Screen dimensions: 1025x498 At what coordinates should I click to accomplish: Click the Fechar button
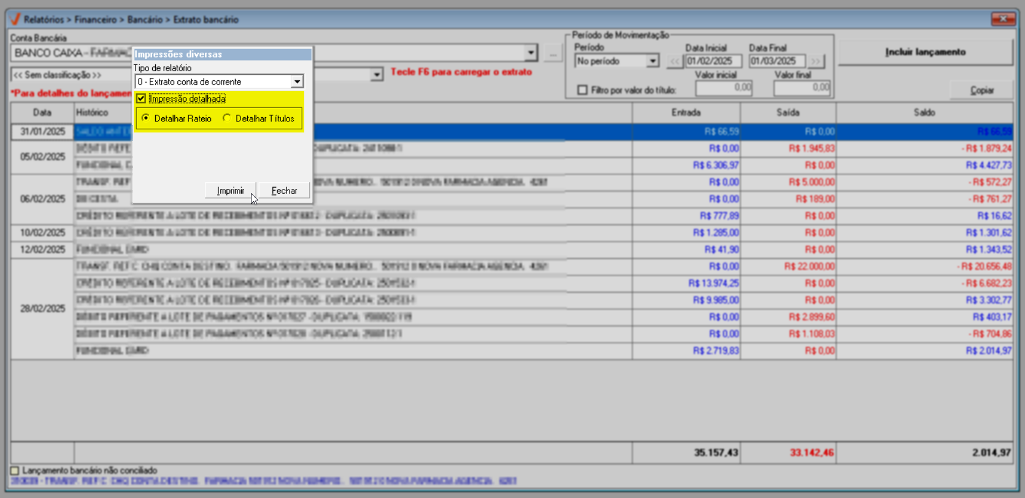284,191
